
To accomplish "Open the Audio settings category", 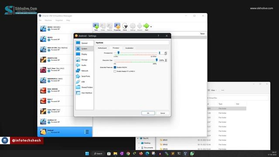I will [84, 65].
